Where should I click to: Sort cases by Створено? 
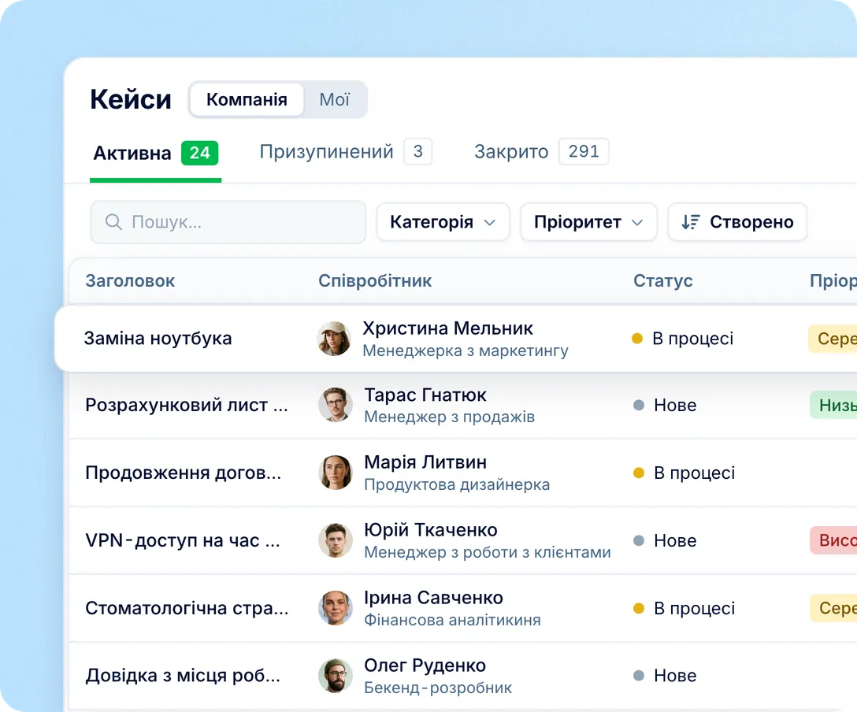click(737, 222)
